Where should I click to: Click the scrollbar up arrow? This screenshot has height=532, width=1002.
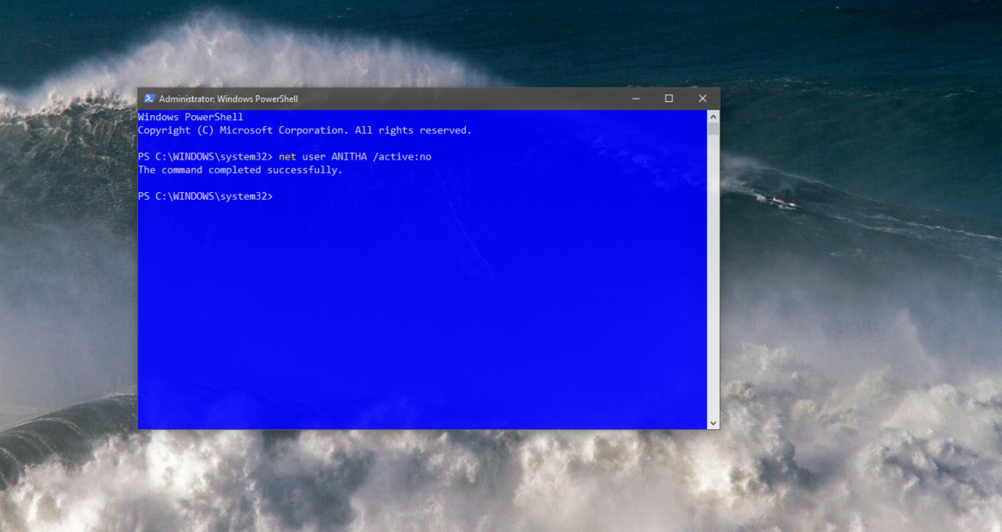coord(712,116)
